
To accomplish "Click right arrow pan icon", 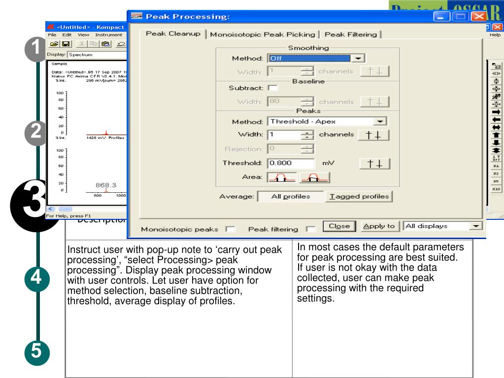I will click(x=496, y=112).
